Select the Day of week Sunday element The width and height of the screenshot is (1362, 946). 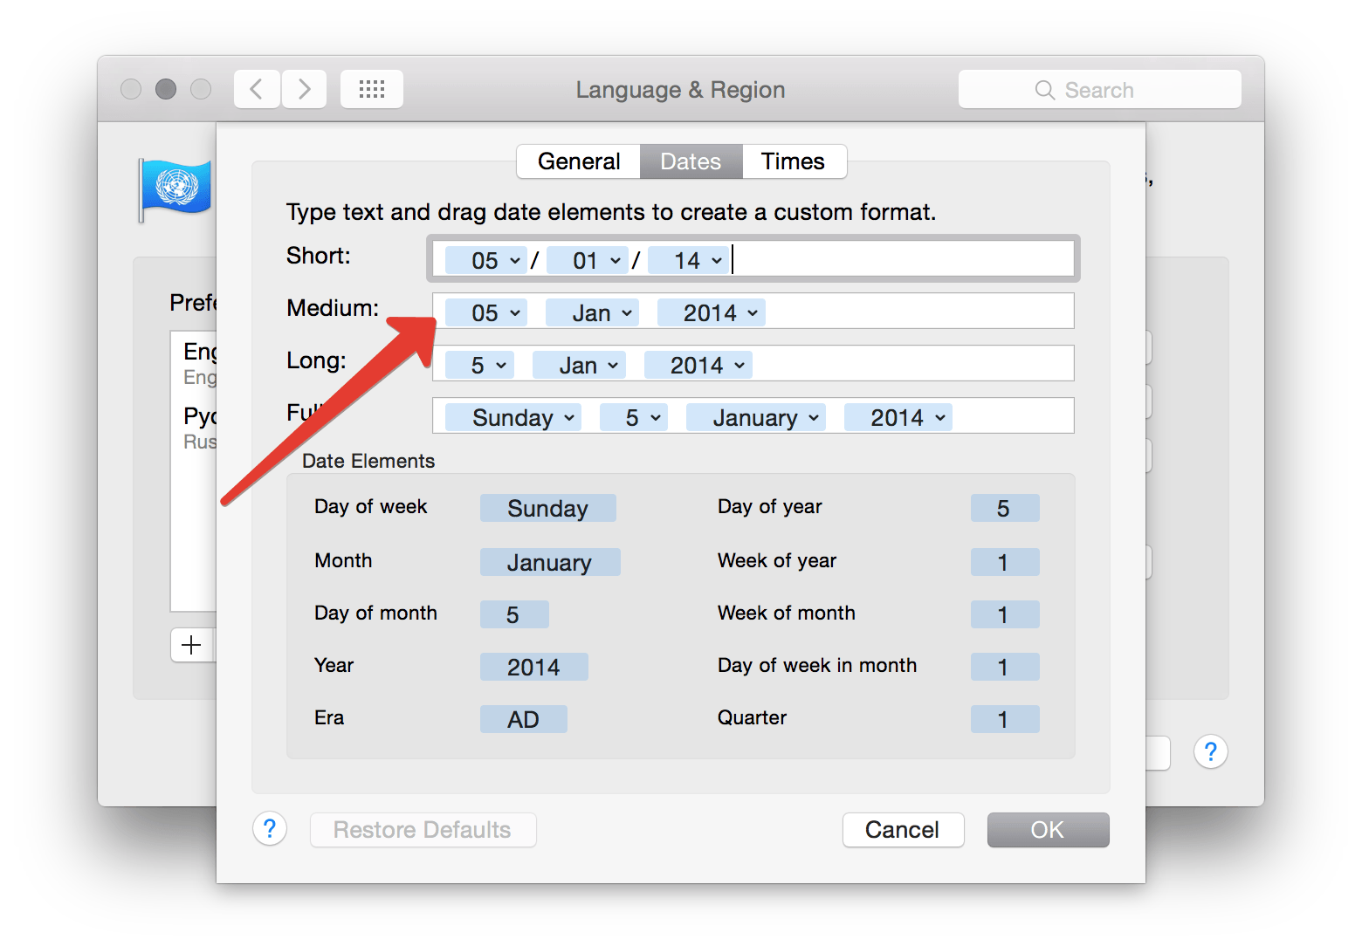(x=547, y=509)
